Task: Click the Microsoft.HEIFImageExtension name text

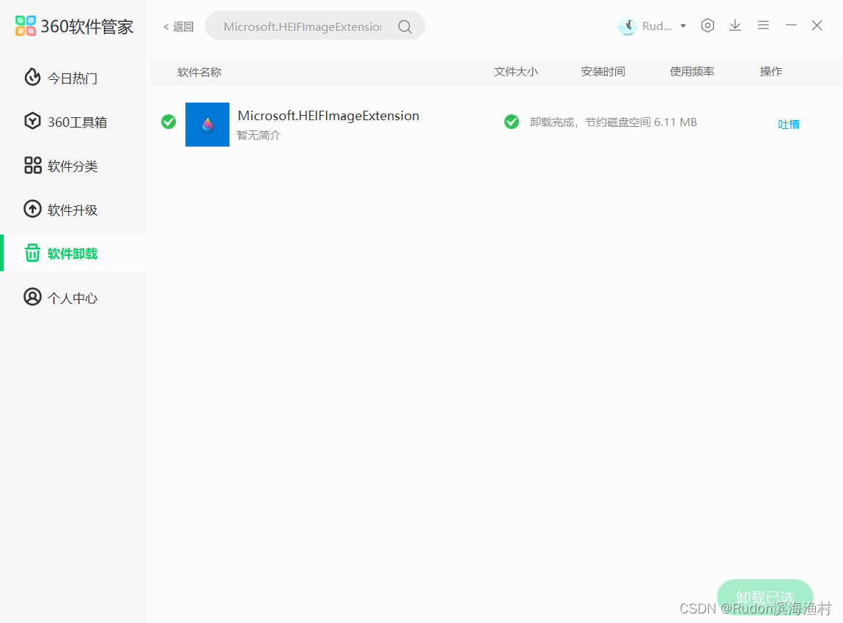Action: coord(328,116)
